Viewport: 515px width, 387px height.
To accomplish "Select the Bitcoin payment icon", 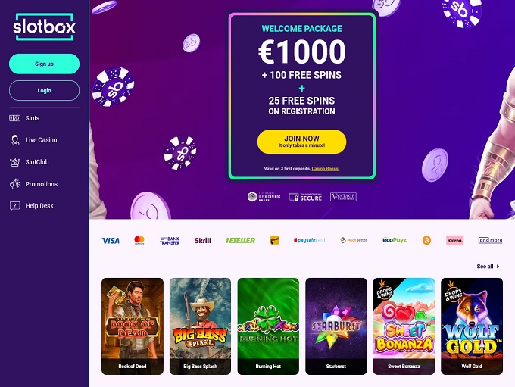I will coord(426,241).
